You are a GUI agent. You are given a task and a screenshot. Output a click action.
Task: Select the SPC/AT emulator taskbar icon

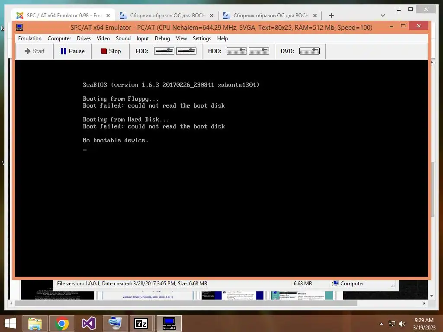tap(169, 323)
